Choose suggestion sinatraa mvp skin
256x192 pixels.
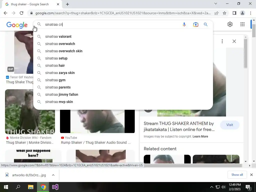point(123,102)
